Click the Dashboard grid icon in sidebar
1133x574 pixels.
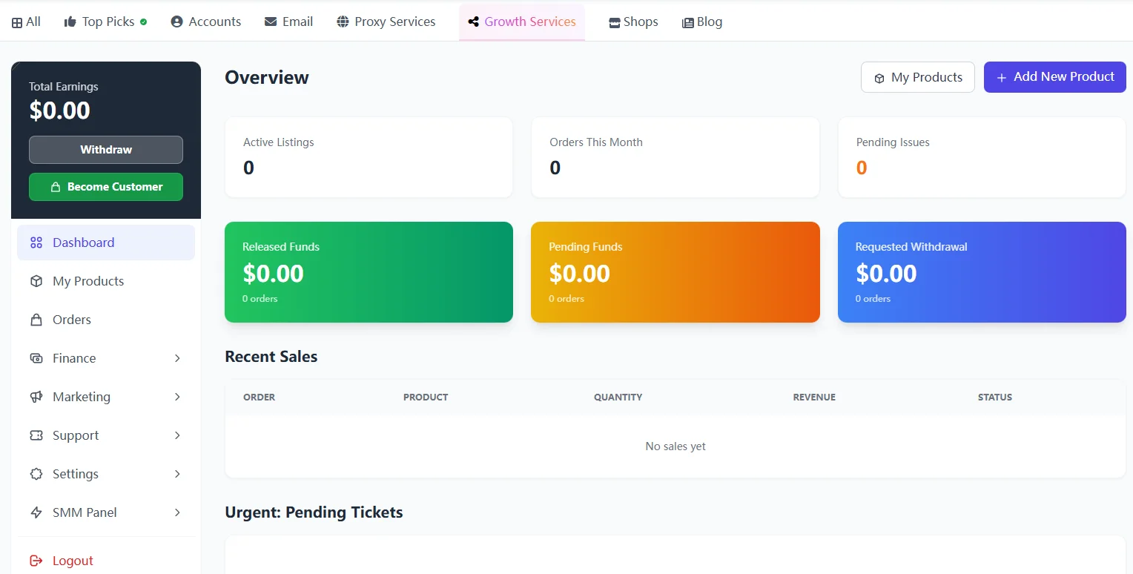click(x=36, y=243)
